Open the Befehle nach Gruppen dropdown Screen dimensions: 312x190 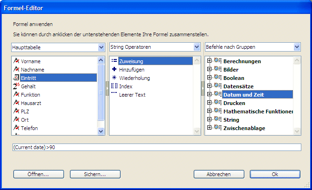pos(297,47)
